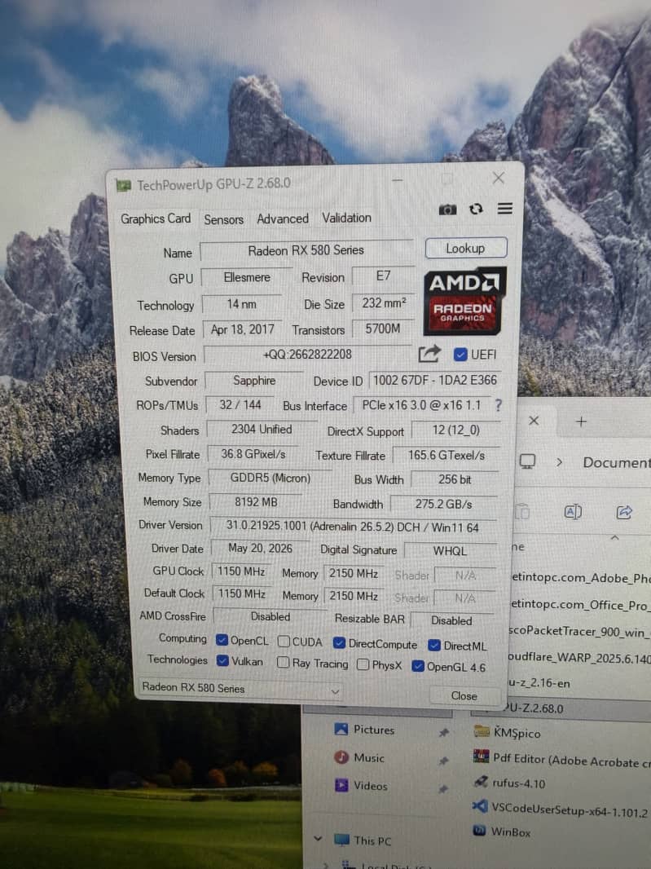
Task: Click the Rename icon in Explorer toolbar
Action: pyautogui.click(x=573, y=511)
